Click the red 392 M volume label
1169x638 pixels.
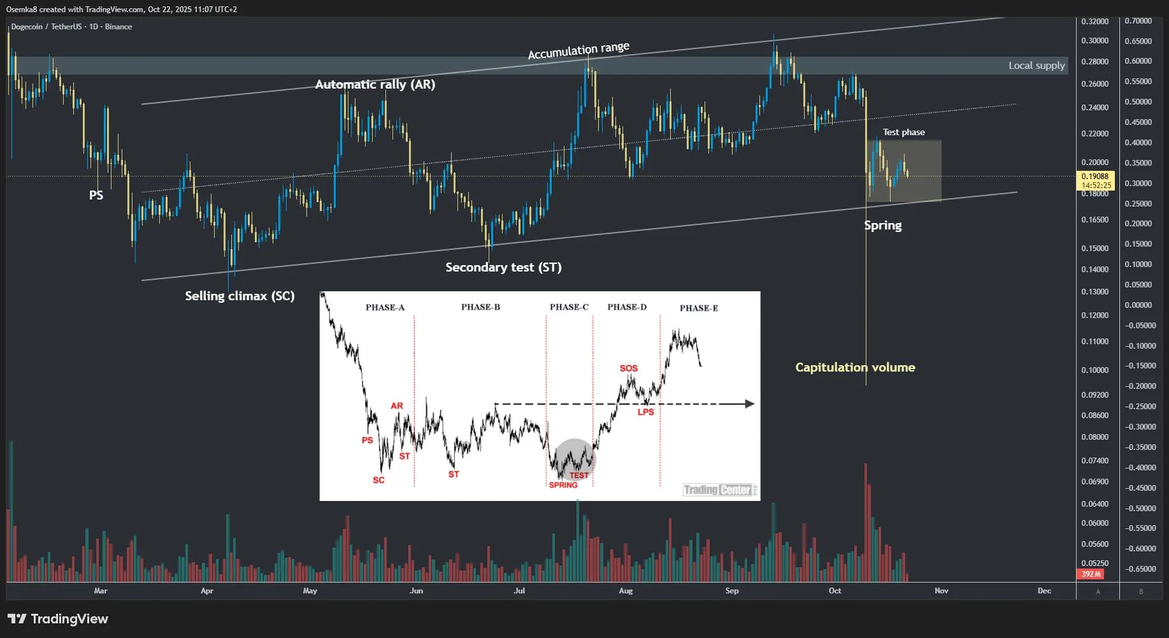[x=1091, y=574]
